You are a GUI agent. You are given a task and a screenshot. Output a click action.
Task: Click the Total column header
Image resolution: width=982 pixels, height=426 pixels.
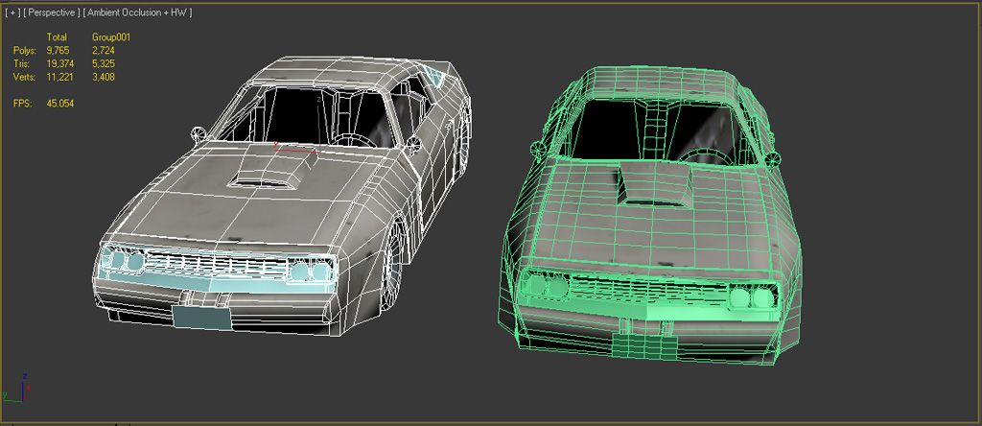click(57, 37)
